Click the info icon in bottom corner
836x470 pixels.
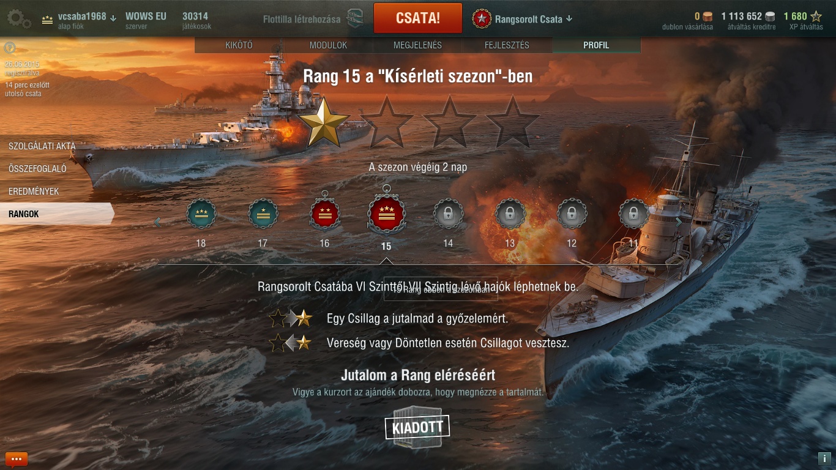[x=823, y=458]
